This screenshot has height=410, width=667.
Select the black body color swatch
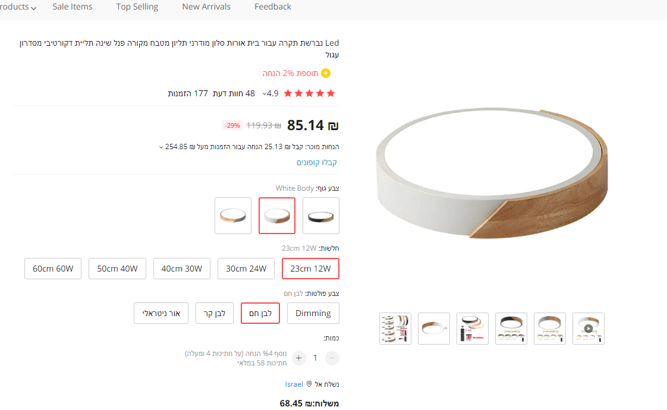pyautogui.click(x=321, y=216)
